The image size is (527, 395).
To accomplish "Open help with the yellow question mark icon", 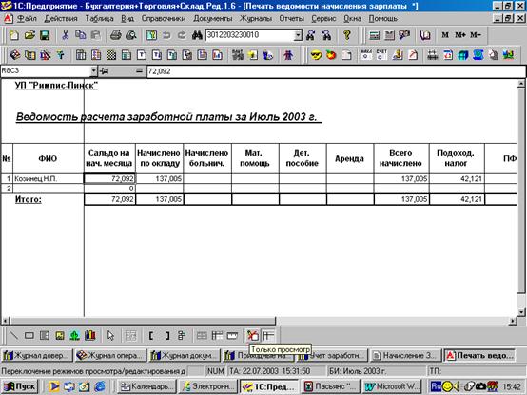I will click(347, 35).
